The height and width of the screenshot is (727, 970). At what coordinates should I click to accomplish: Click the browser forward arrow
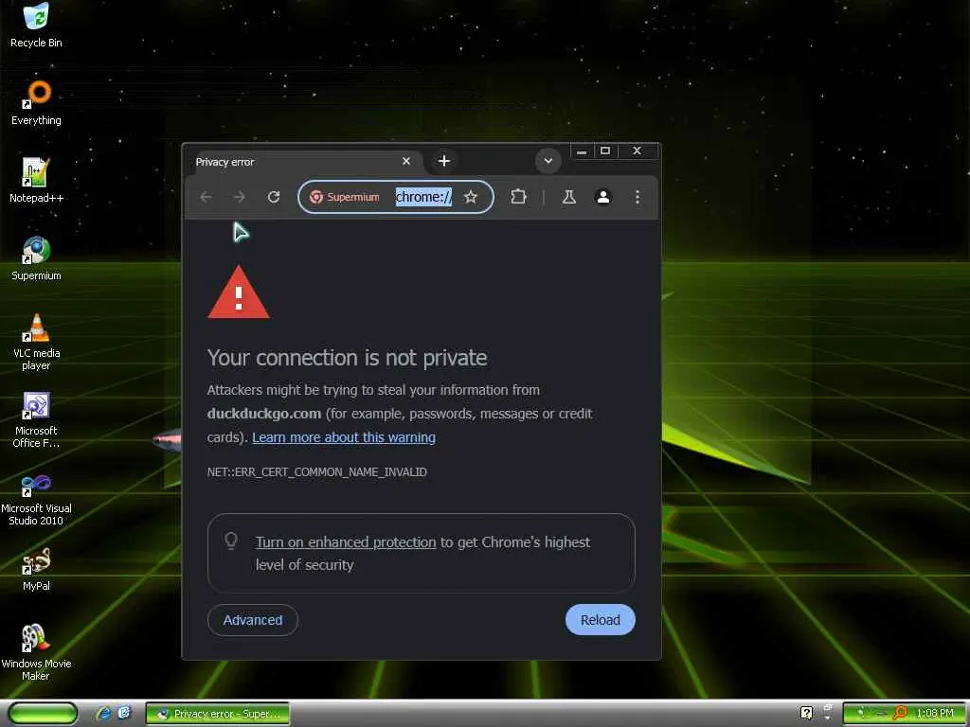click(240, 197)
